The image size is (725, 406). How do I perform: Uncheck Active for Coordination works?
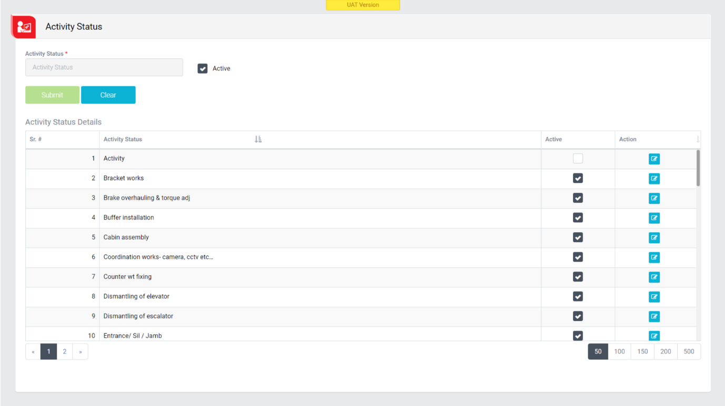point(578,257)
